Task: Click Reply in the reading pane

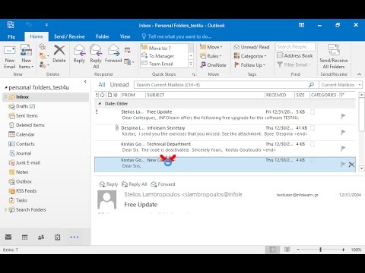Action: [109, 184]
